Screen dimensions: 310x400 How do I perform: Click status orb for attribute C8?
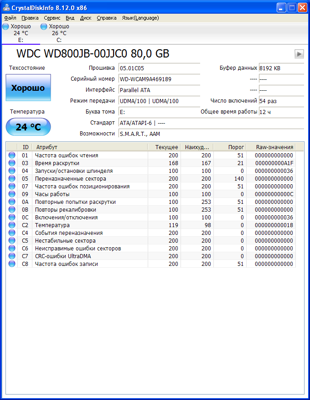[x=12, y=264]
